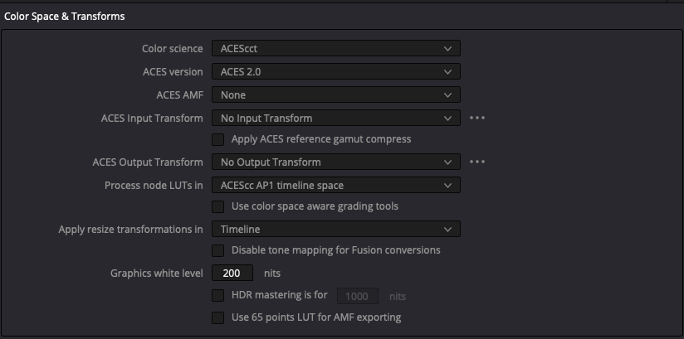Choose an ACES Input Transform from dropdown
Image resolution: width=684 pixels, height=339 pixels.
335,119
